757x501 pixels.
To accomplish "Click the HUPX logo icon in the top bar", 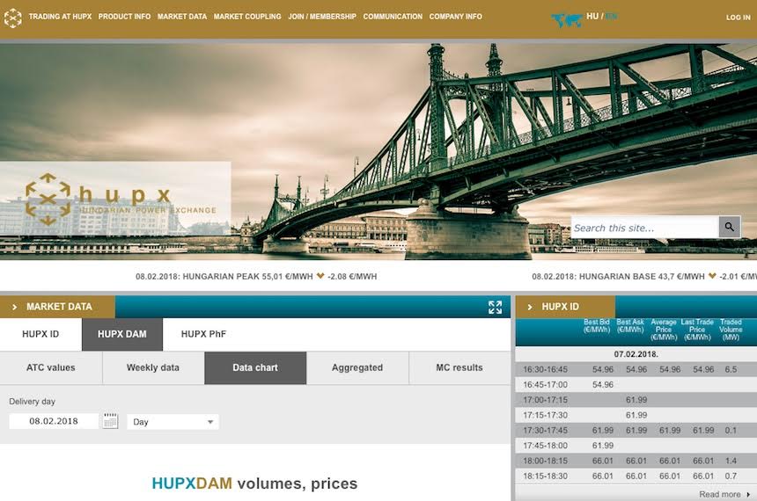I will click(x=12, y=18).
